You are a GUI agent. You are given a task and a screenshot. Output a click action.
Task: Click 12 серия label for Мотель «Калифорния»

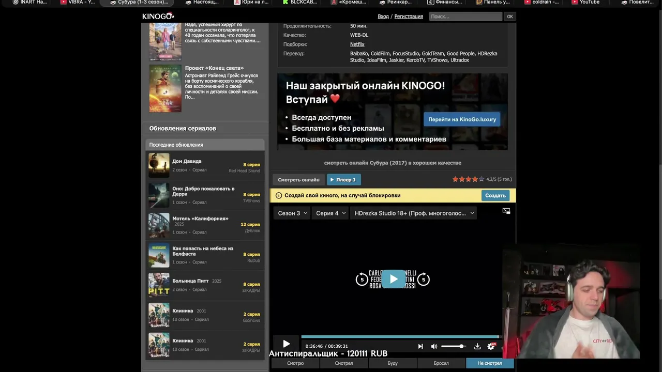pos(250,225)
